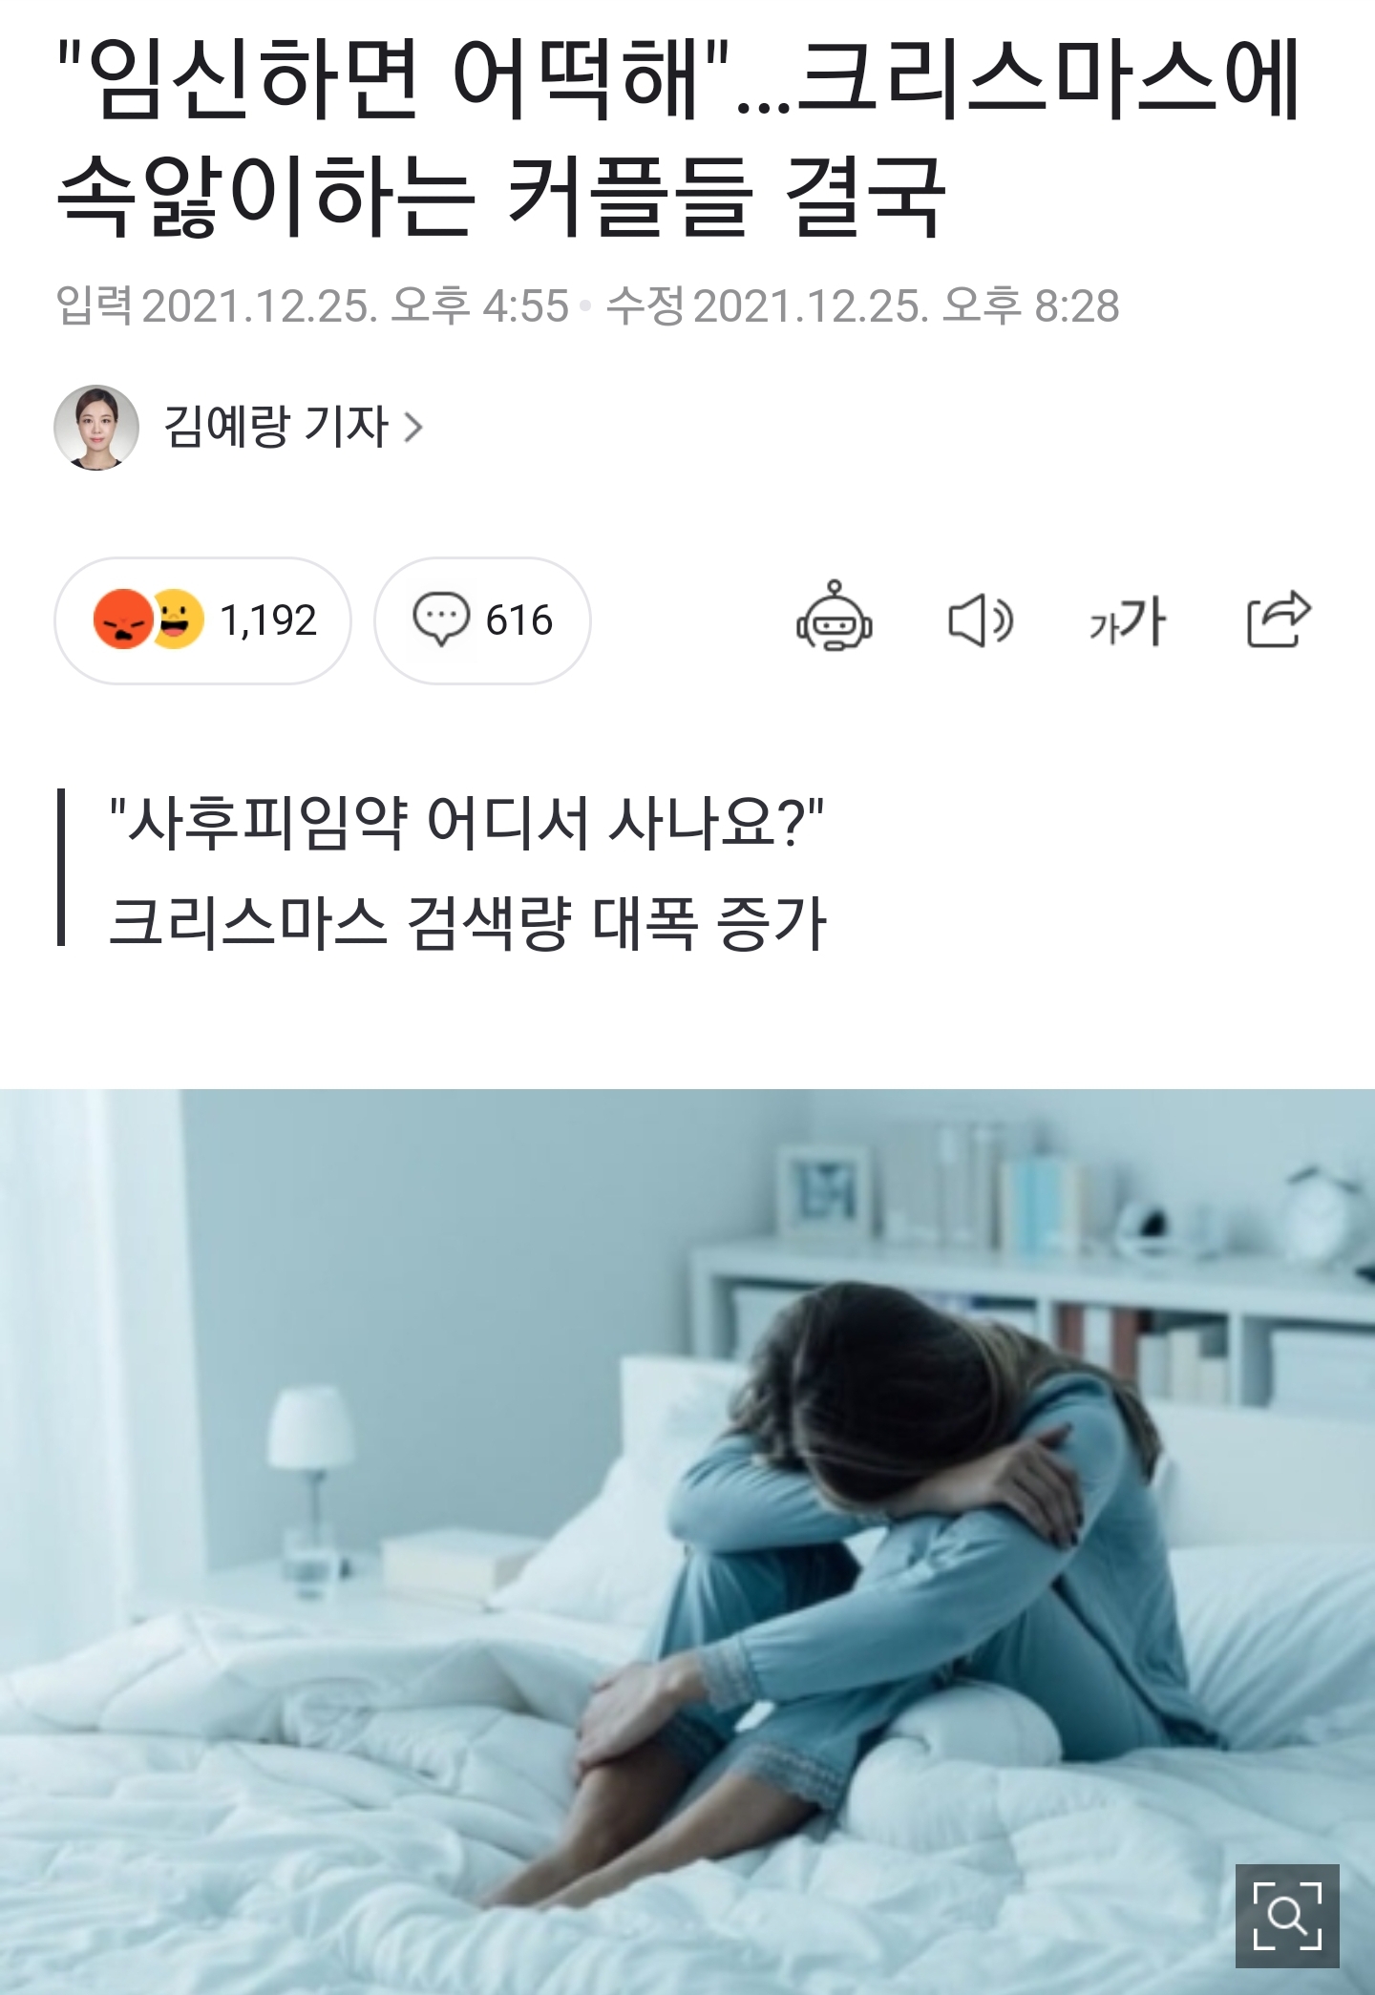1375x1995 pixels.
Task: Select the article modified date text
Action: pyautogui.click(x=863, y=306)
